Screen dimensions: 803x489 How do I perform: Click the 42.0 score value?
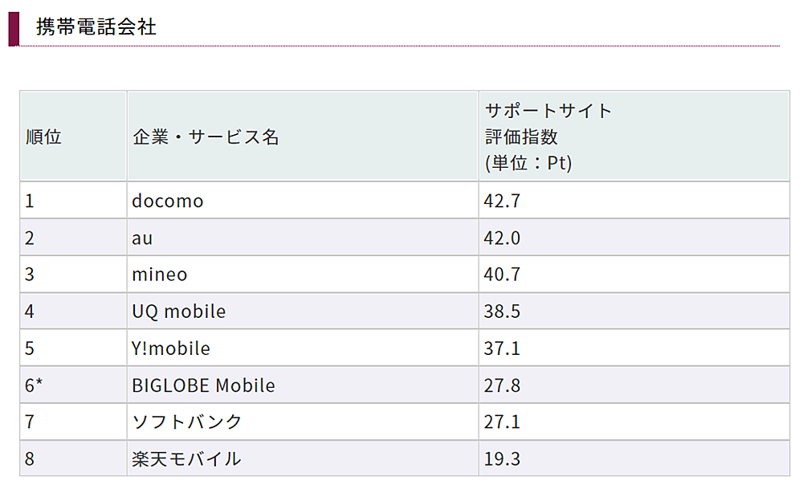click(x=503, y=238)
